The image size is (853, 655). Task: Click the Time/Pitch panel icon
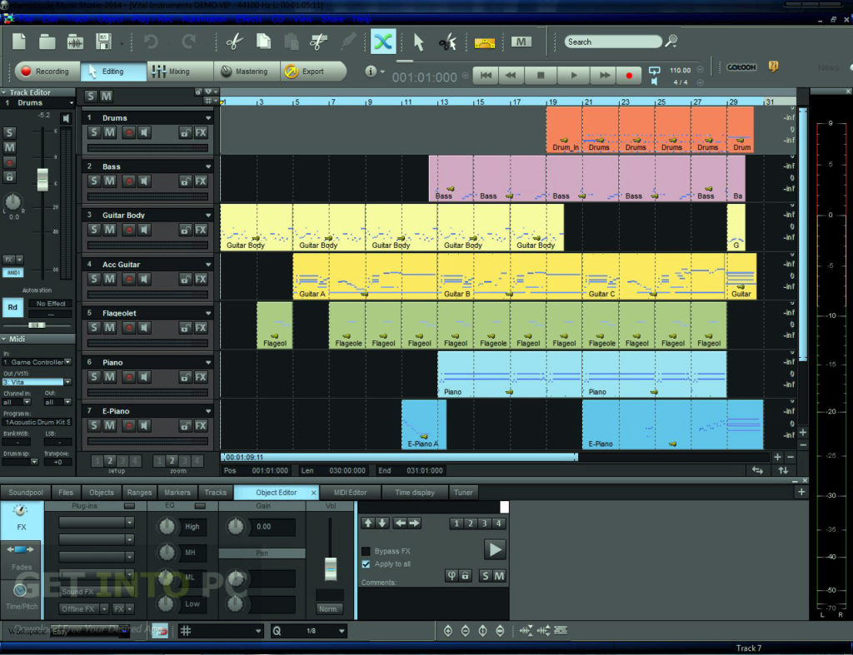coord(21,596)
